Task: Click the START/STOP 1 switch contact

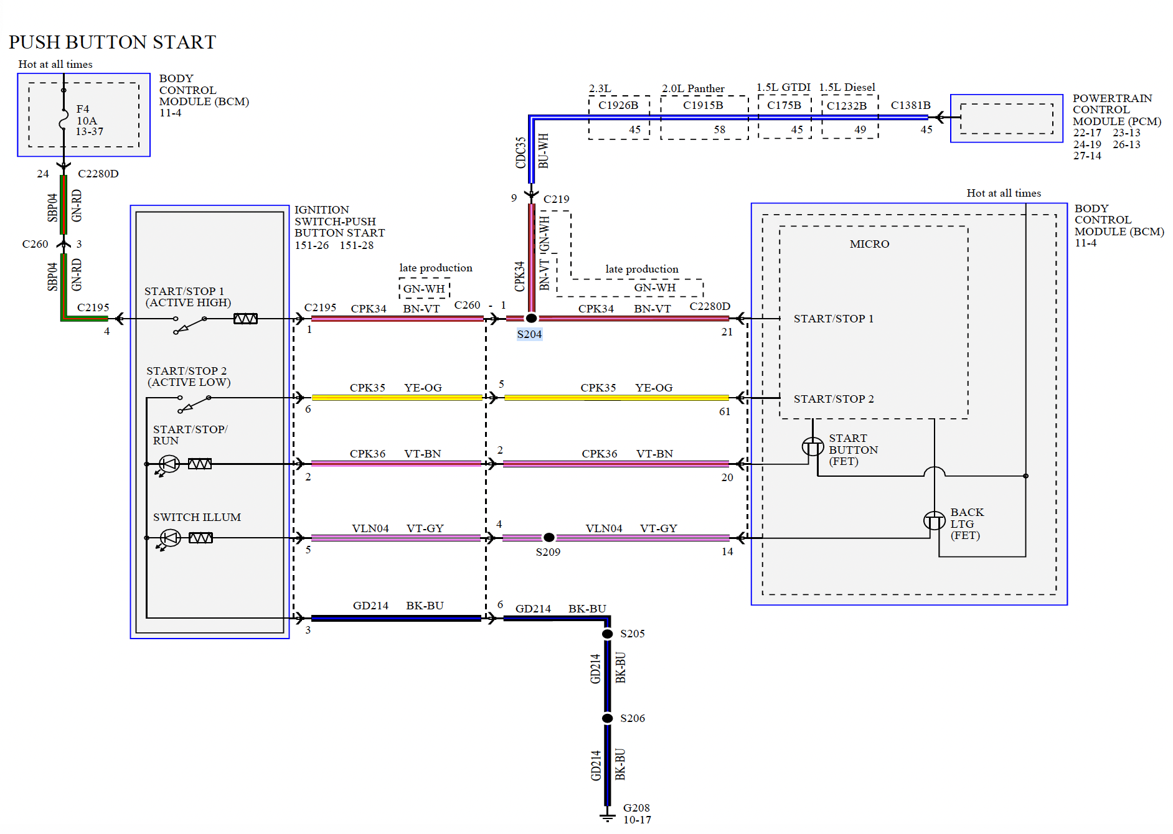Action: tap(190, 324)
